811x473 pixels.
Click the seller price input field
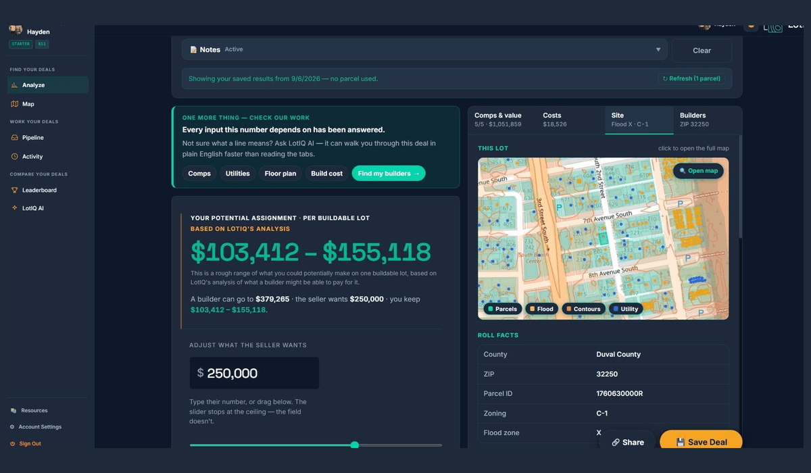tap(254, 373)
